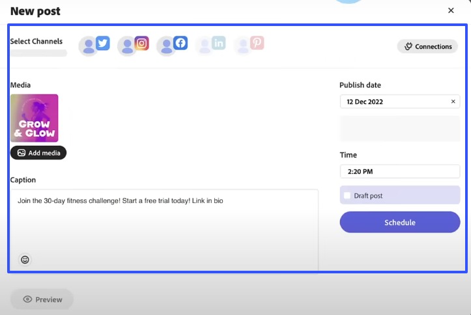
Task: Click the Add media button text
Action: tap(44, 153)
